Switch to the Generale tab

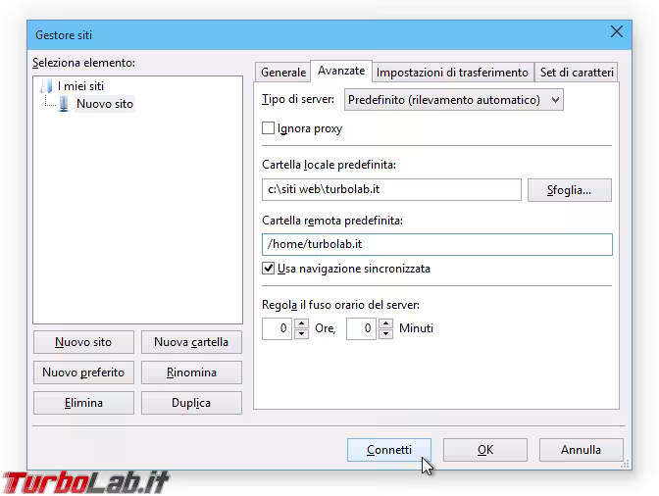(x=283, y=72)
